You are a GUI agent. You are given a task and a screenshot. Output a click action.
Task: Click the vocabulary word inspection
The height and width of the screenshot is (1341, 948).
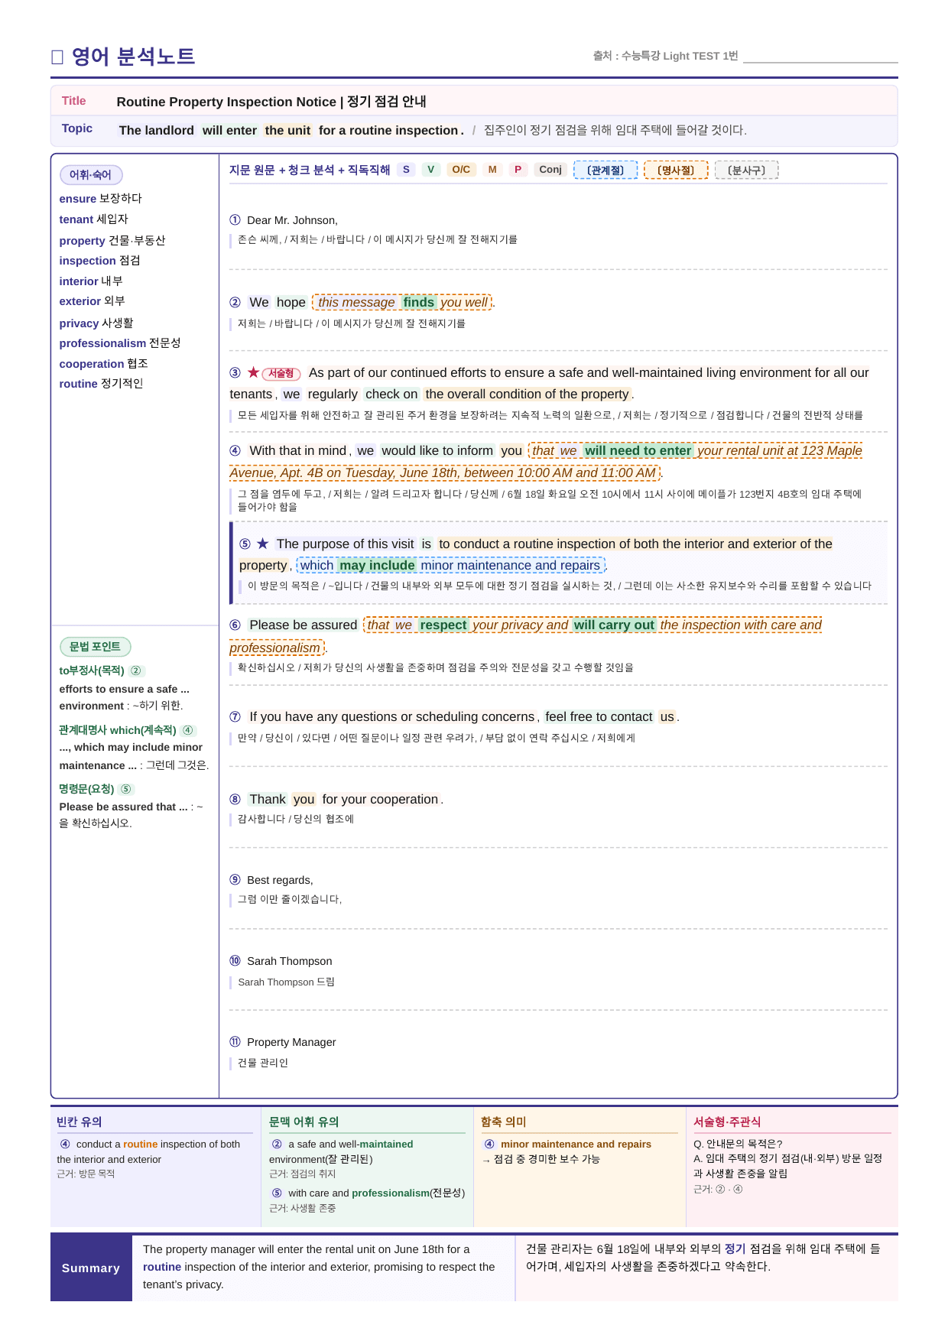point(87,261)
